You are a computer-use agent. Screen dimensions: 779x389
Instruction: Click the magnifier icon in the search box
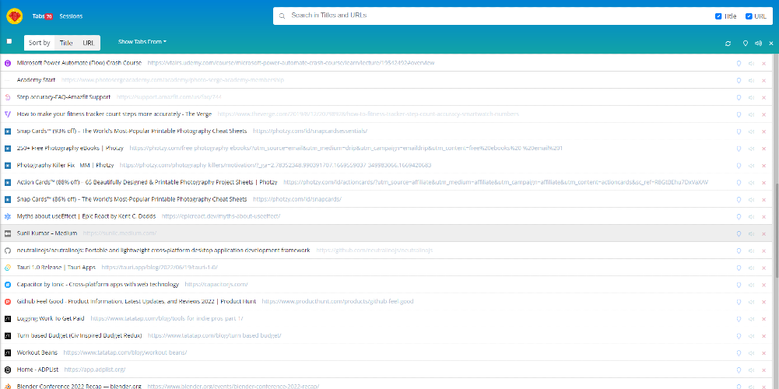click(282, 16)
